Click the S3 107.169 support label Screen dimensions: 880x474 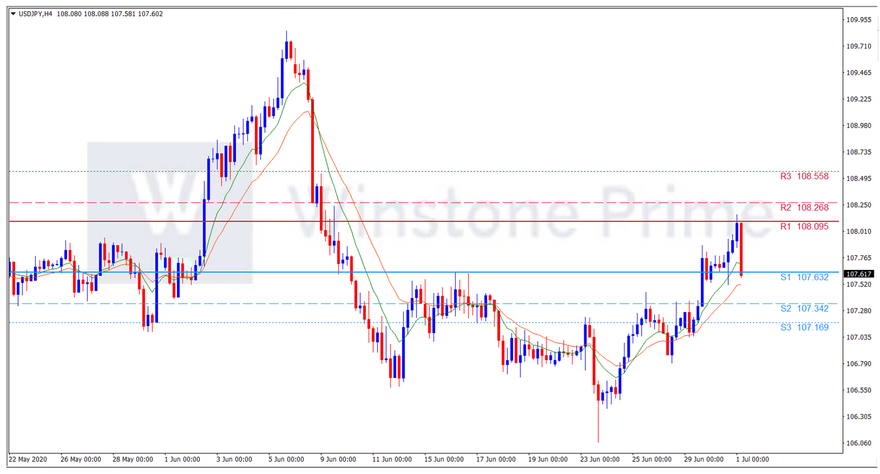click(804, 328)
